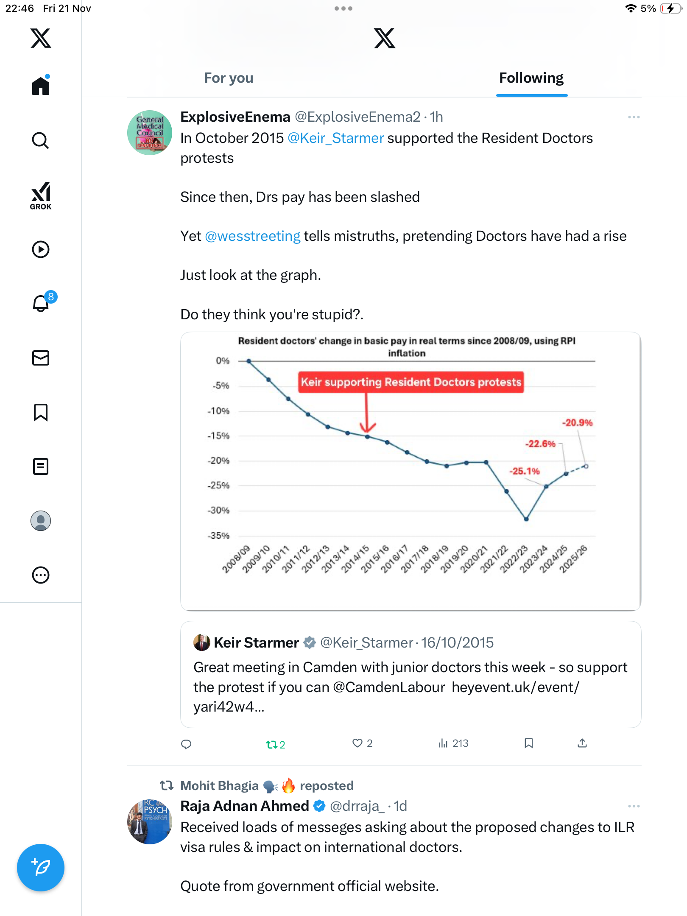Viewport: 687px width, 916px height.
Task: Switch to the For you tab
Action: pos(229,78)
